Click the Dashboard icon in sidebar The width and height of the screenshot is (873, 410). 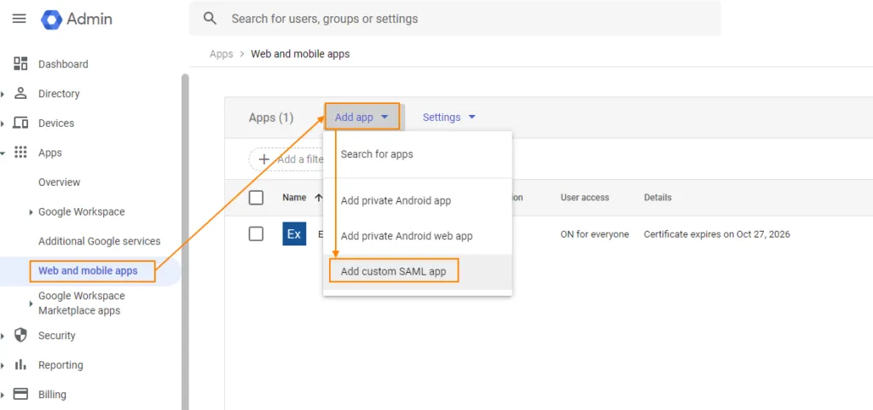point(20,63)
